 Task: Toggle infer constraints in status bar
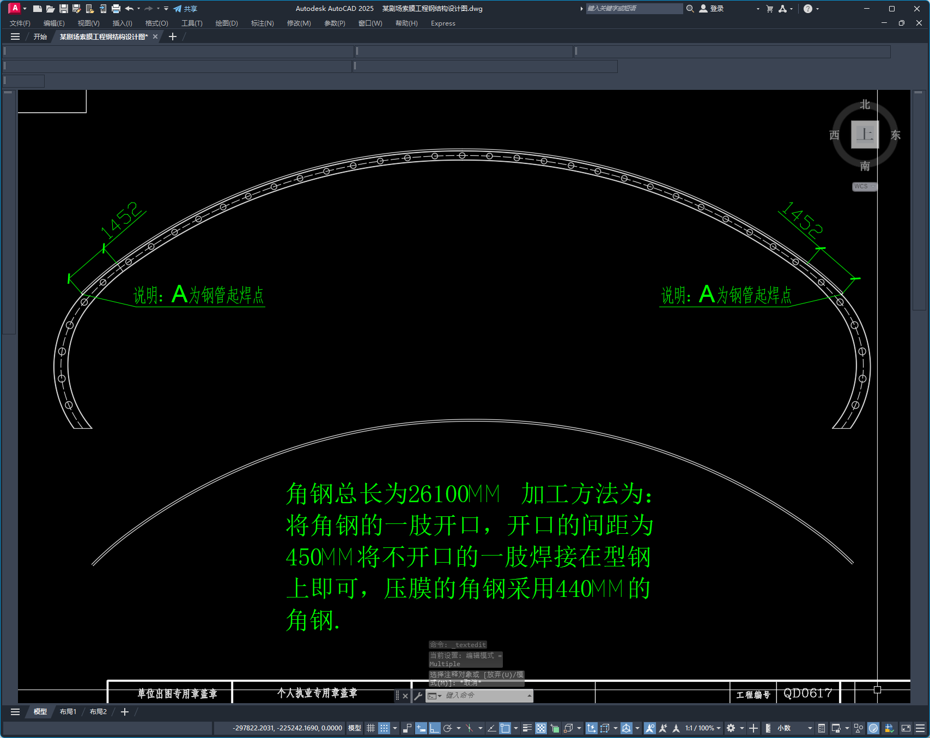click(x=407, y=728)
